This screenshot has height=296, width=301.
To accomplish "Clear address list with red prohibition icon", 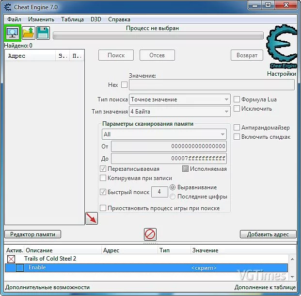I will pyautogui.click(x=150, y=234).
